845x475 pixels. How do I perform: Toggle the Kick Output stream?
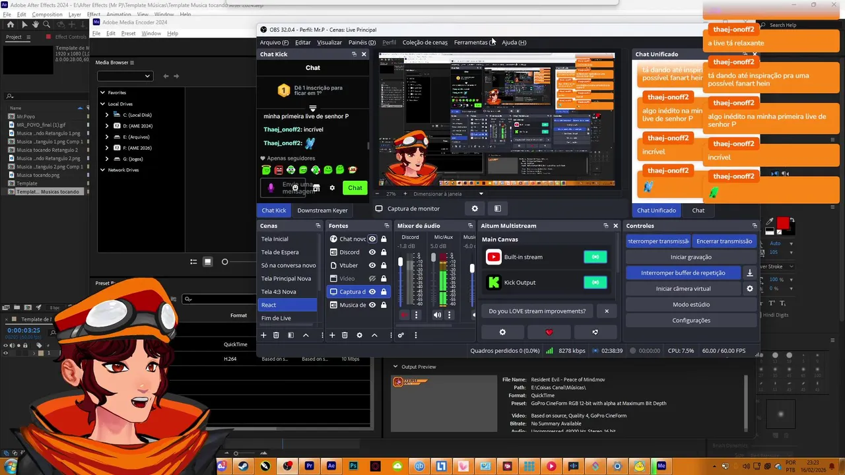click(595, 282)
